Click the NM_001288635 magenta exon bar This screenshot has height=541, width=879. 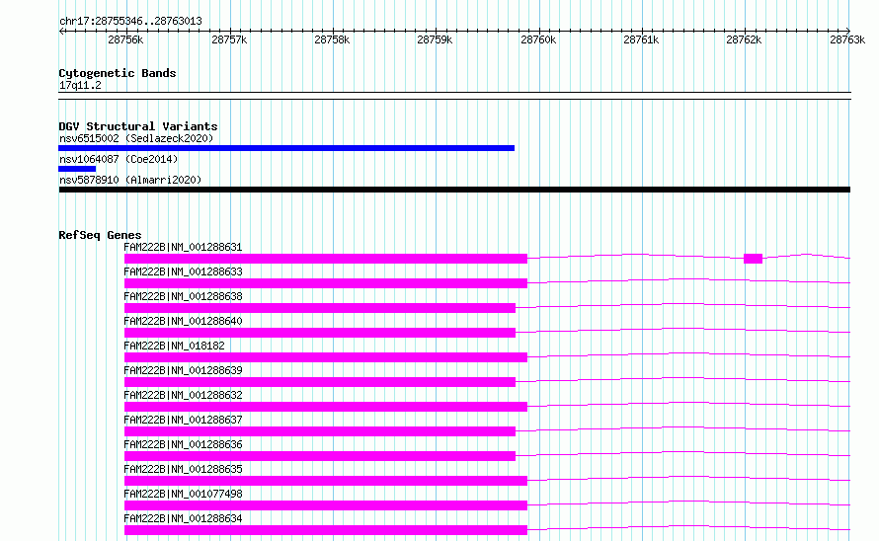(x=326, y=481)
